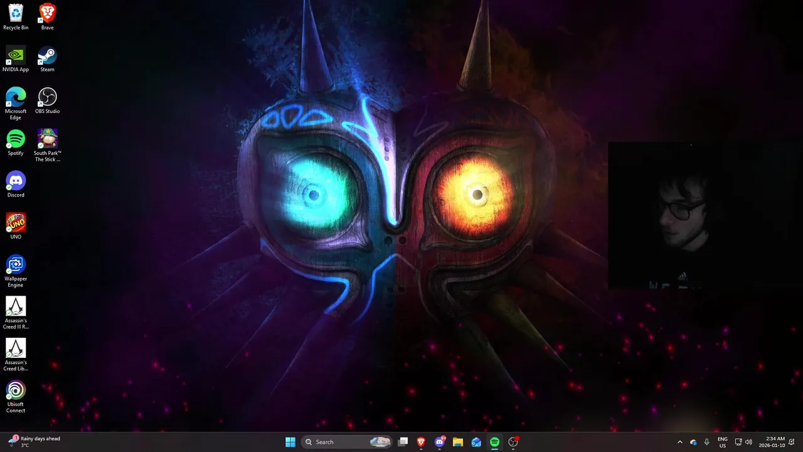Open File Explorer from the taskbar

[x=458, y=442]
